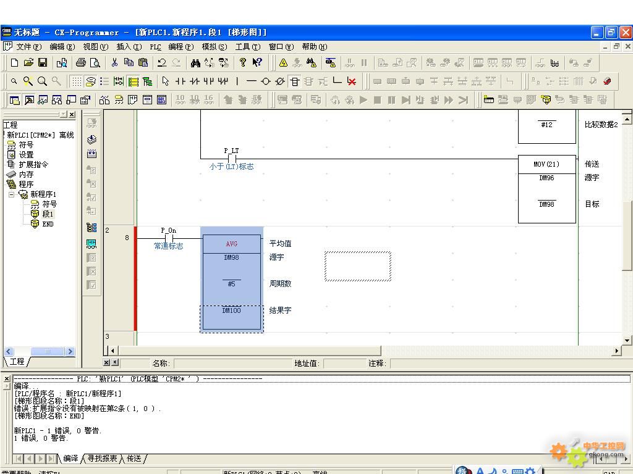Toggle the project workspace pane
Viewport: 633px width, 474px height.
pos(15,99)
